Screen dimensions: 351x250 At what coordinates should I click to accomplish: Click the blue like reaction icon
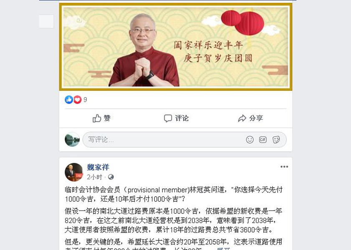tap(69, 100)
